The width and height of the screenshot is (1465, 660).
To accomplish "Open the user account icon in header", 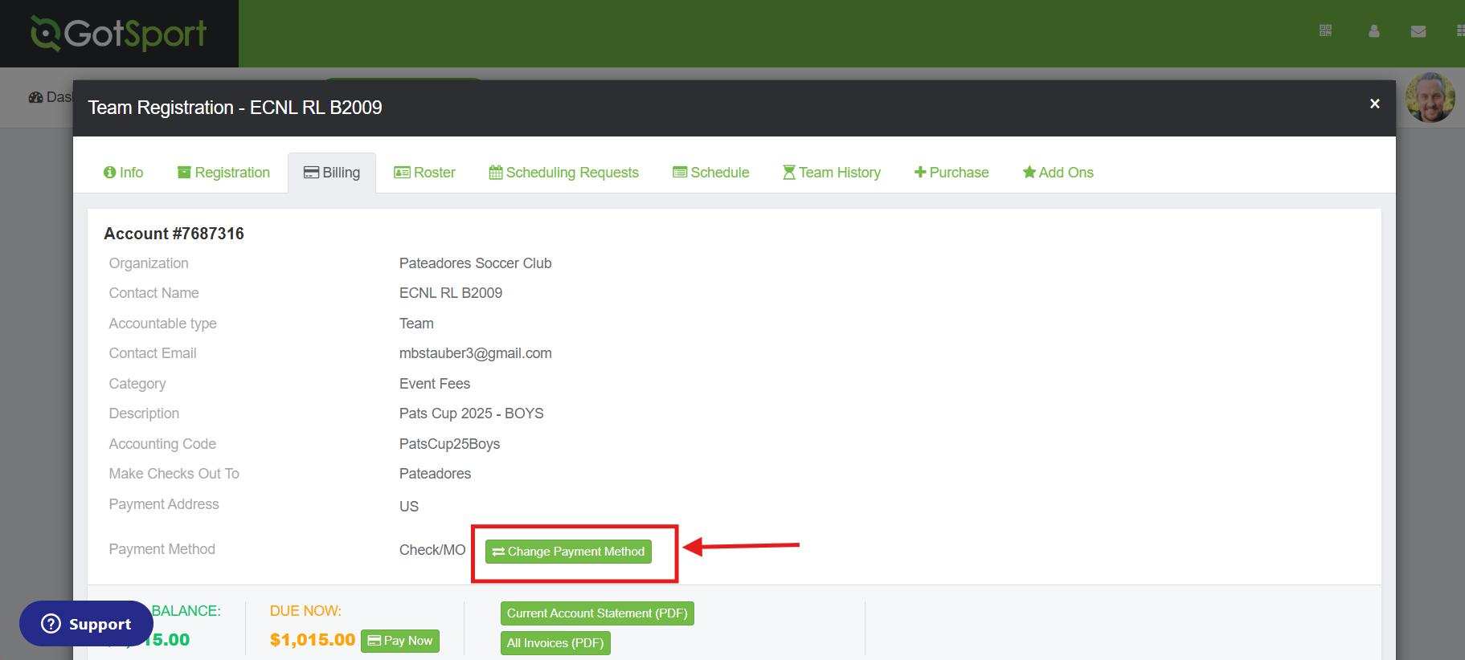I will coord(1374,31).
